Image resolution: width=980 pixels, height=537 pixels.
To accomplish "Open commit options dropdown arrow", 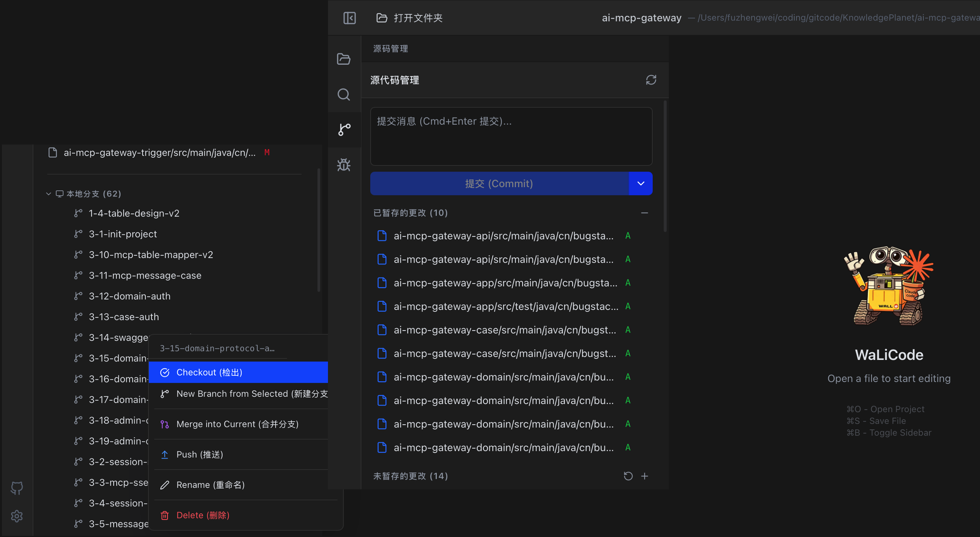I will click(x=640, y=184).
